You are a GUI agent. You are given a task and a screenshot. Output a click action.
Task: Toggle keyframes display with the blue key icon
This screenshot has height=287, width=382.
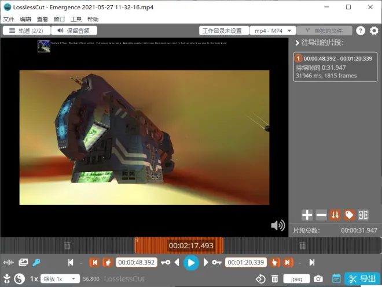(x=36, y=262)
